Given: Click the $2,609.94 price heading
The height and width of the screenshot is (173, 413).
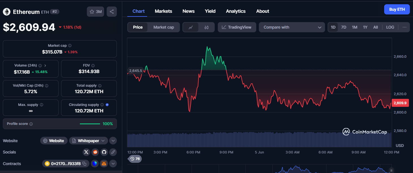Looking at the screenshot, I should point(29,27).
